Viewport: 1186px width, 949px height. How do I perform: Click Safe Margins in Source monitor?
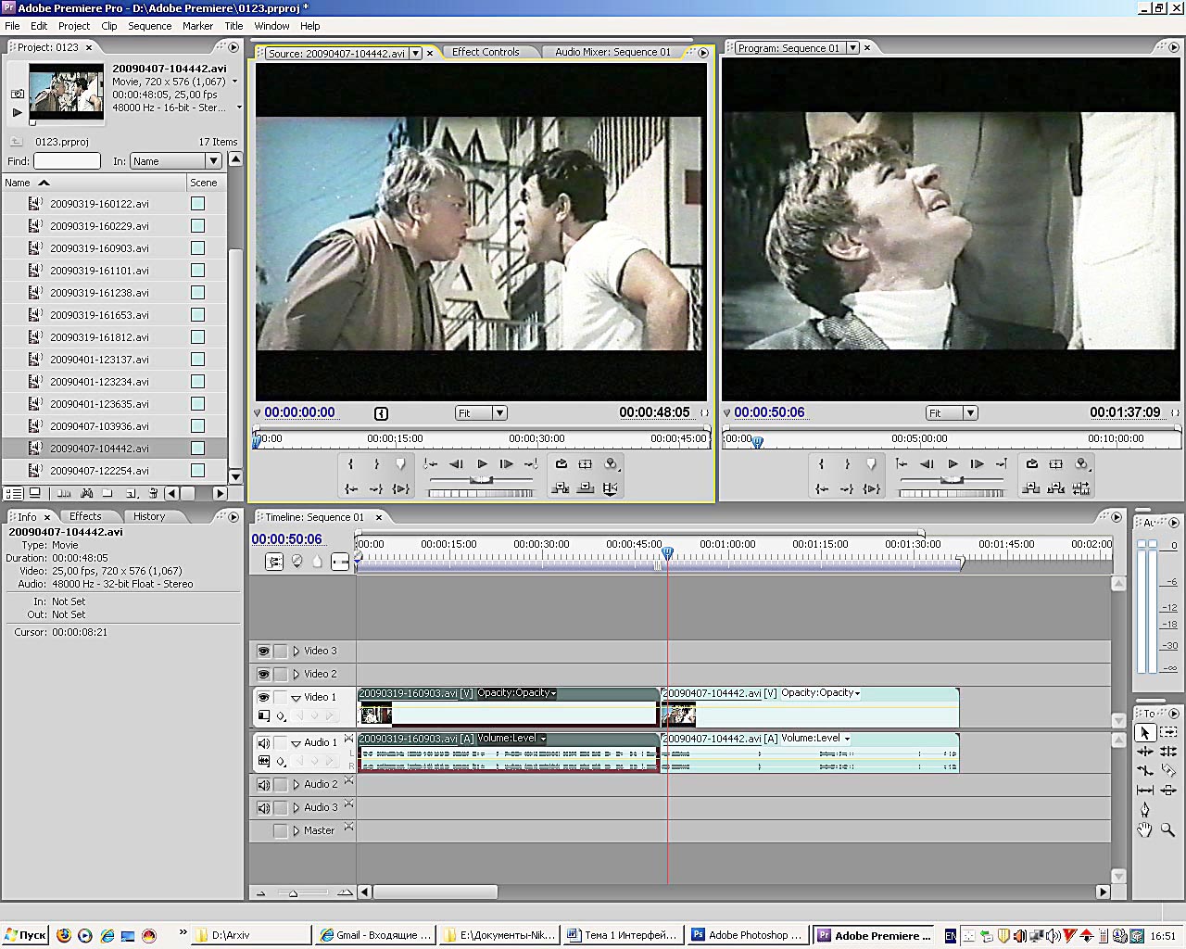586,464
